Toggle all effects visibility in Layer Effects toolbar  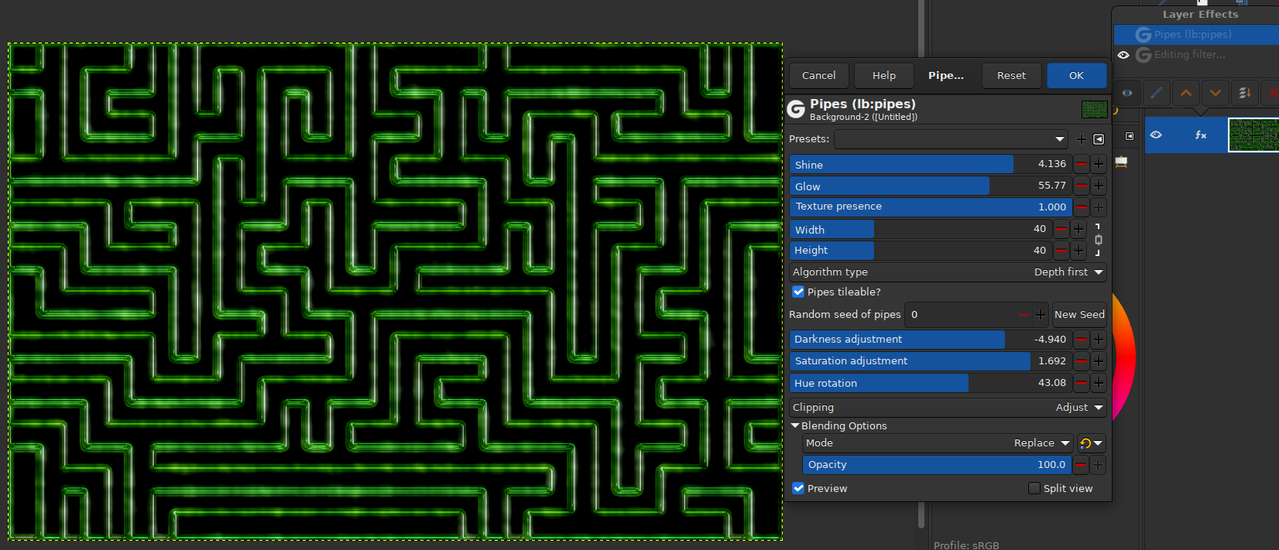tap(1127, 94)
